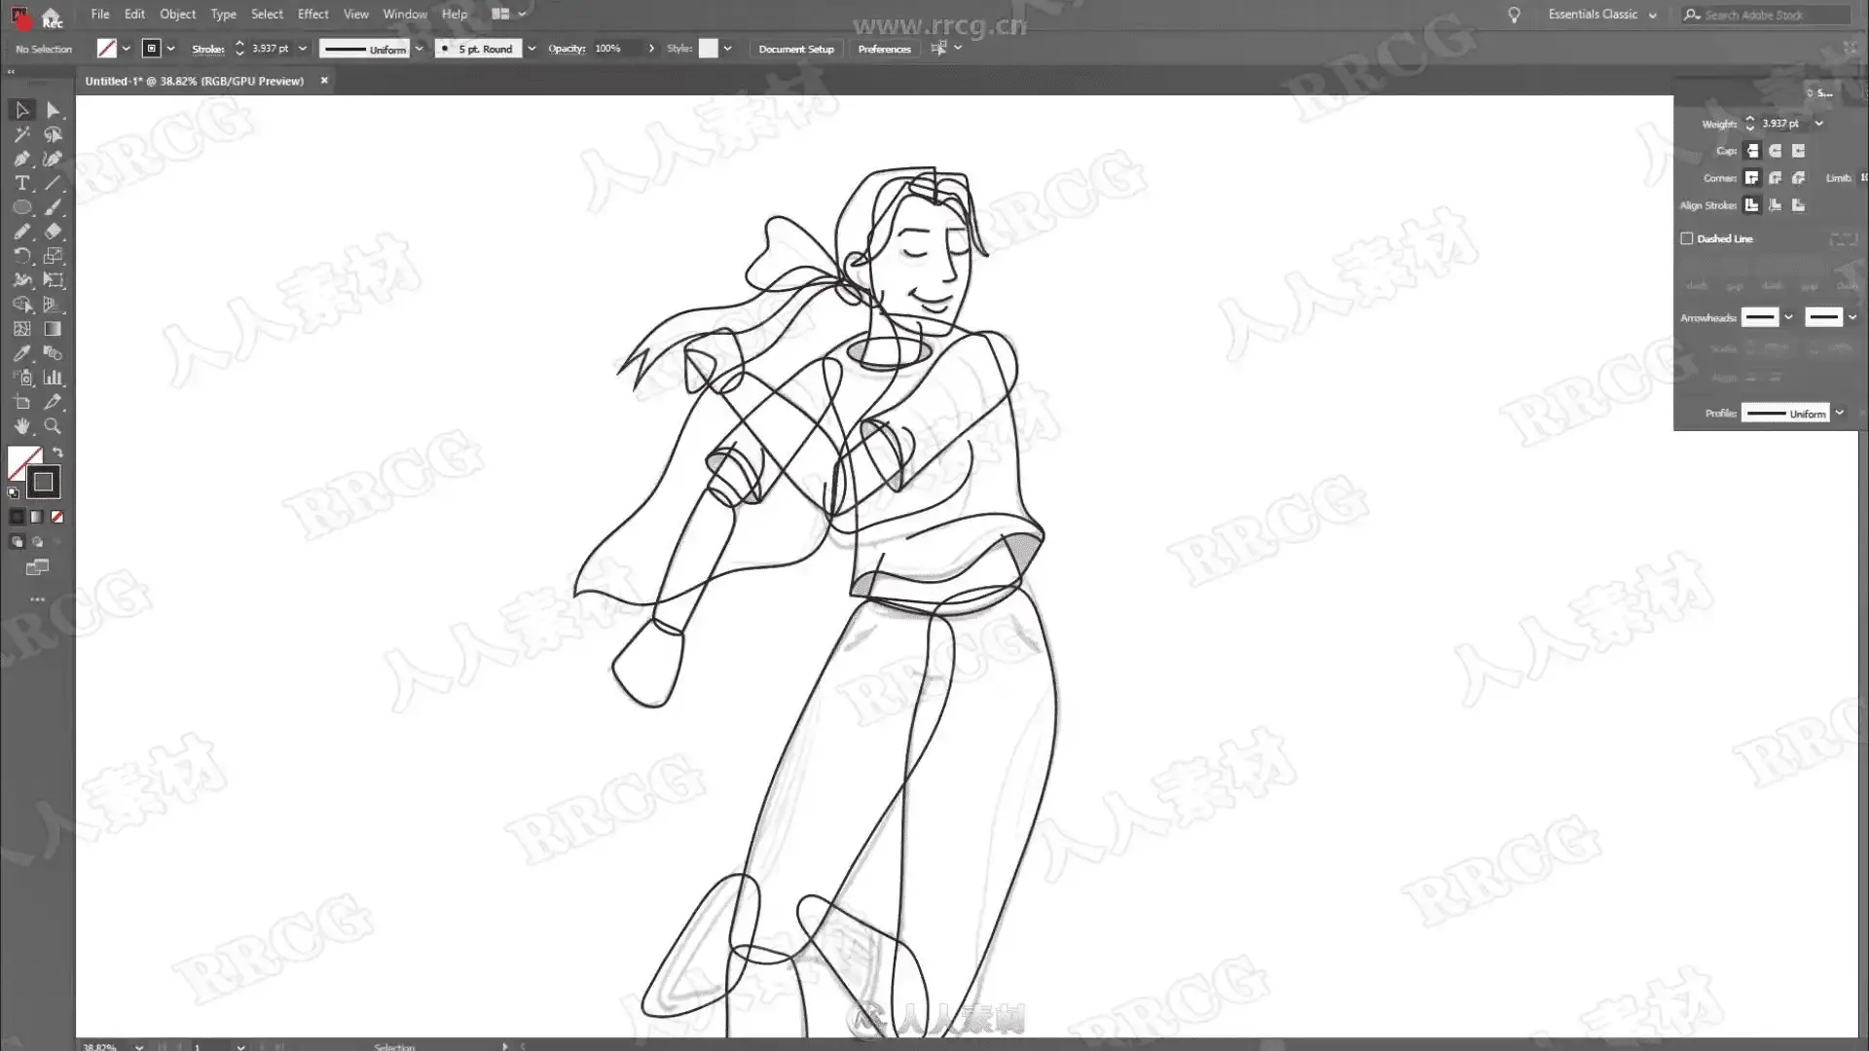This screenshot has width=1869, height=1051.
Task: Activate the Eraser tool
Action: tap(53, 232)
